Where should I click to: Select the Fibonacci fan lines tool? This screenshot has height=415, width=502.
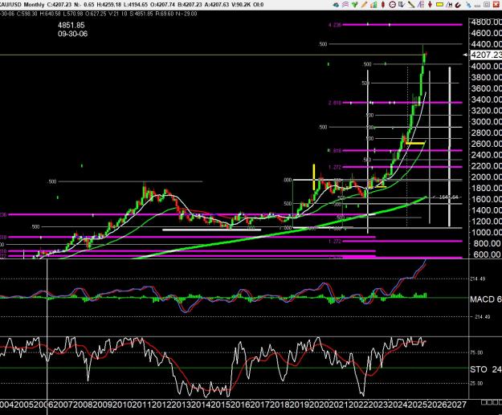(421, 5)
